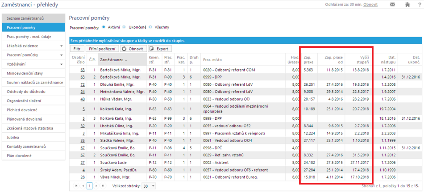Open help question mark icon

(420, 4)
